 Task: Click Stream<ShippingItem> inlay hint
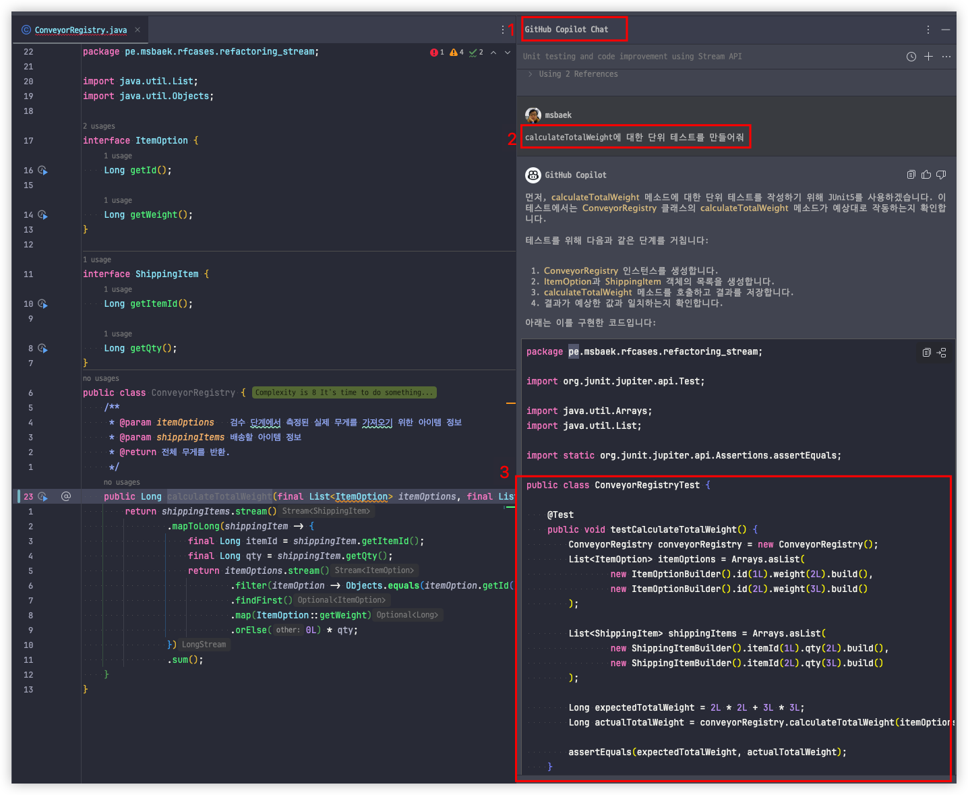click(326, 511)
